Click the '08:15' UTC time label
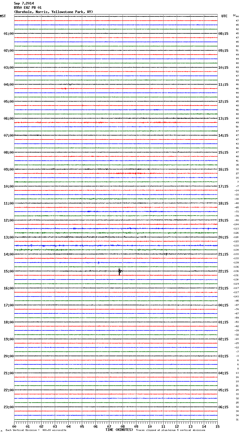 223,34
